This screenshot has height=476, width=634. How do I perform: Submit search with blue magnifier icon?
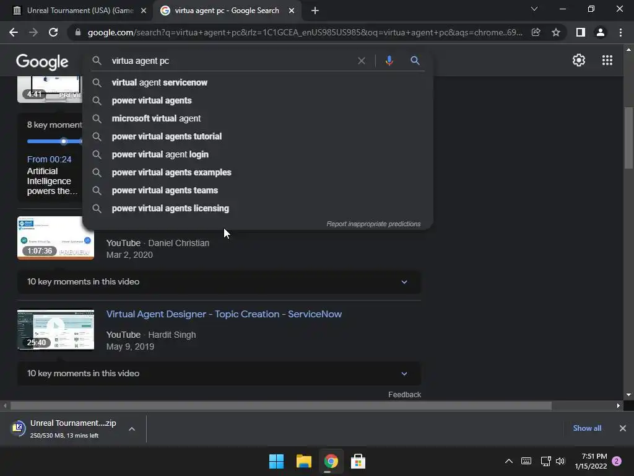point(415,61)
